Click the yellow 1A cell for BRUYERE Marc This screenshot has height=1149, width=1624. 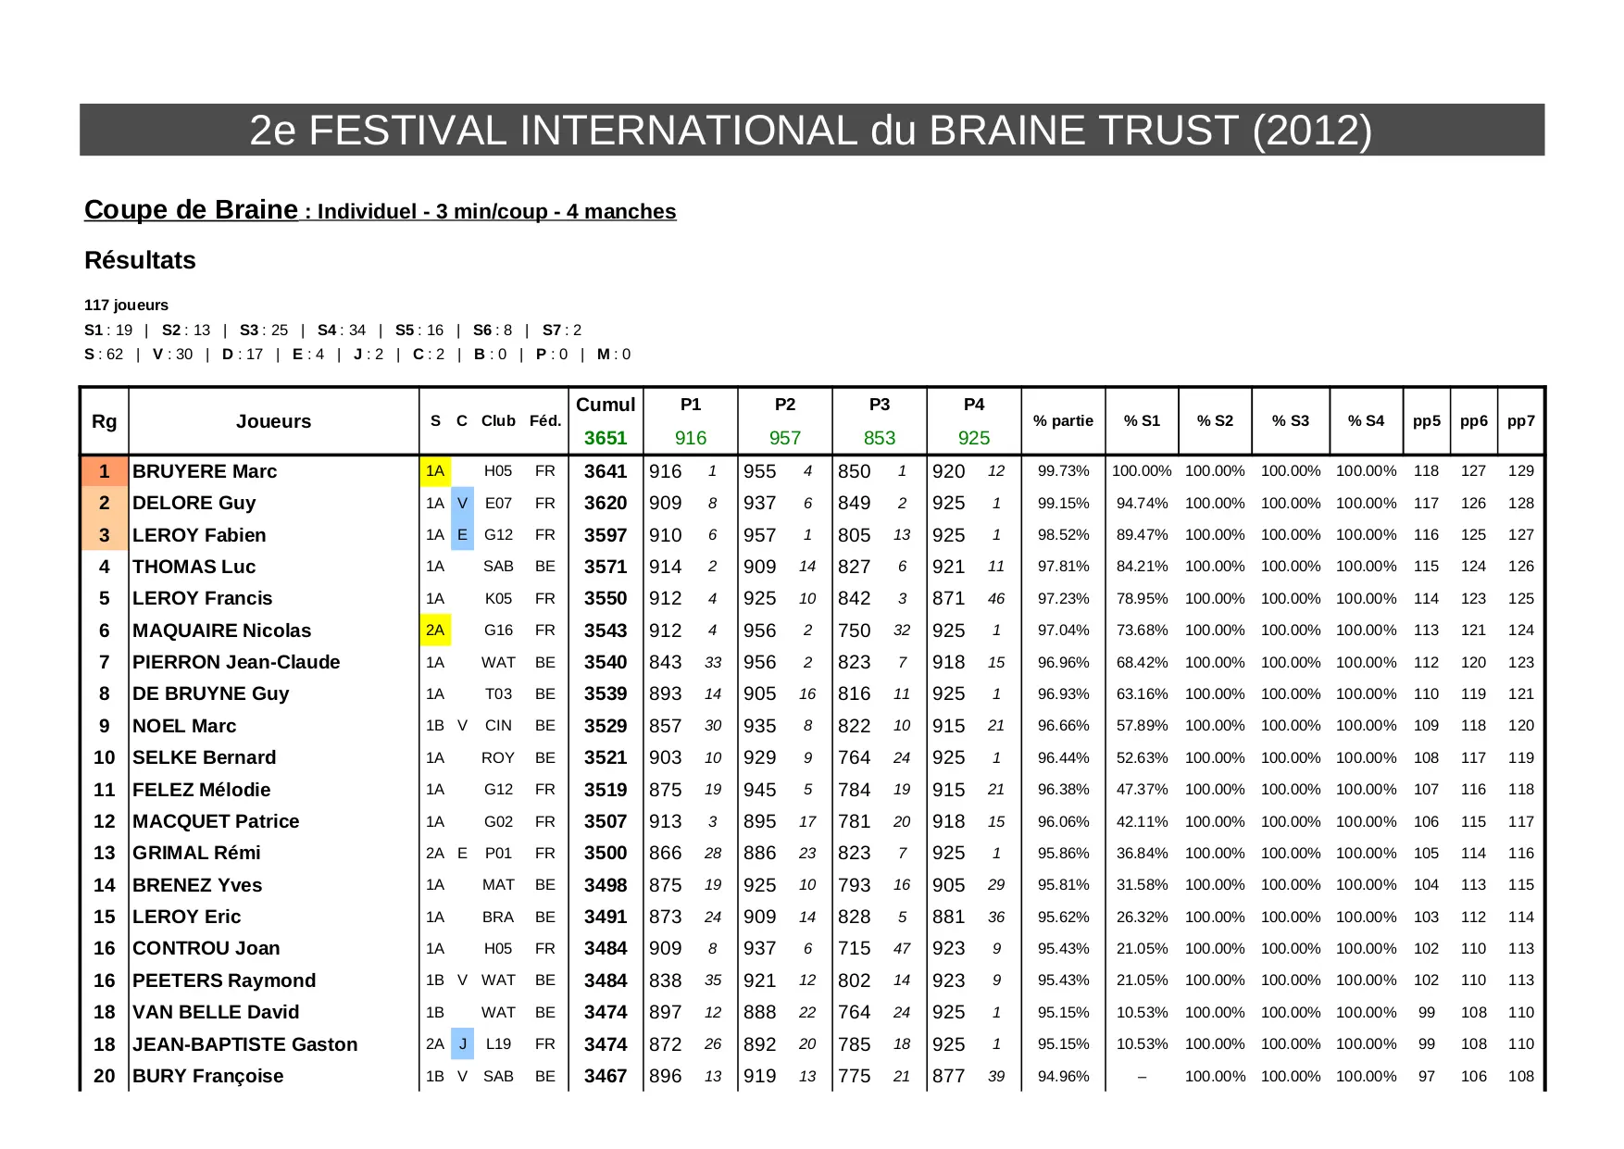pyautogui.click(x=435, y=471)
